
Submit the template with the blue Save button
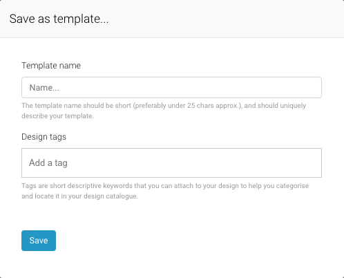tap(39, 241)
